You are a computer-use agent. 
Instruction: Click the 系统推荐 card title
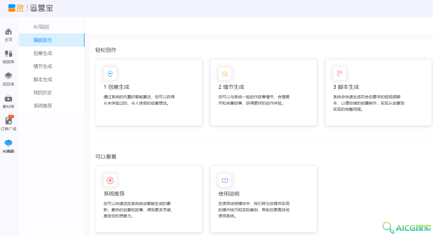pos(114,194)
